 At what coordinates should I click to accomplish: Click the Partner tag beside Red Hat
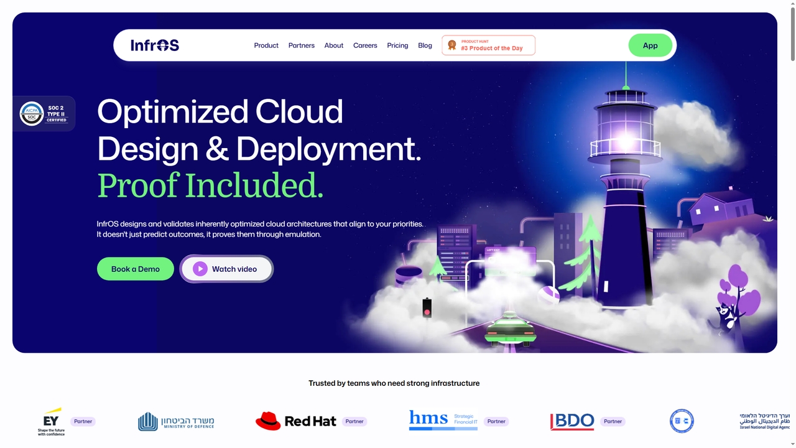point(354,421)
